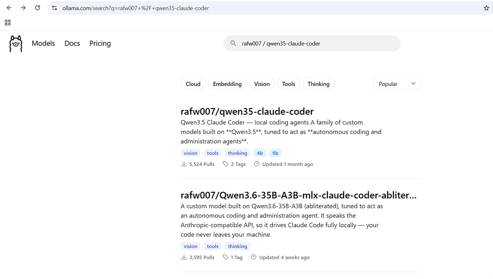Open the rafw007/Qwen3.6-35B-A3B-mlx-claude-coder model link
Screen dimensions: 493x279
pos(299,195)
